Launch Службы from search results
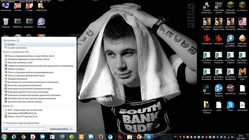Viewport: 249px width, 140px height. [40, 44]
